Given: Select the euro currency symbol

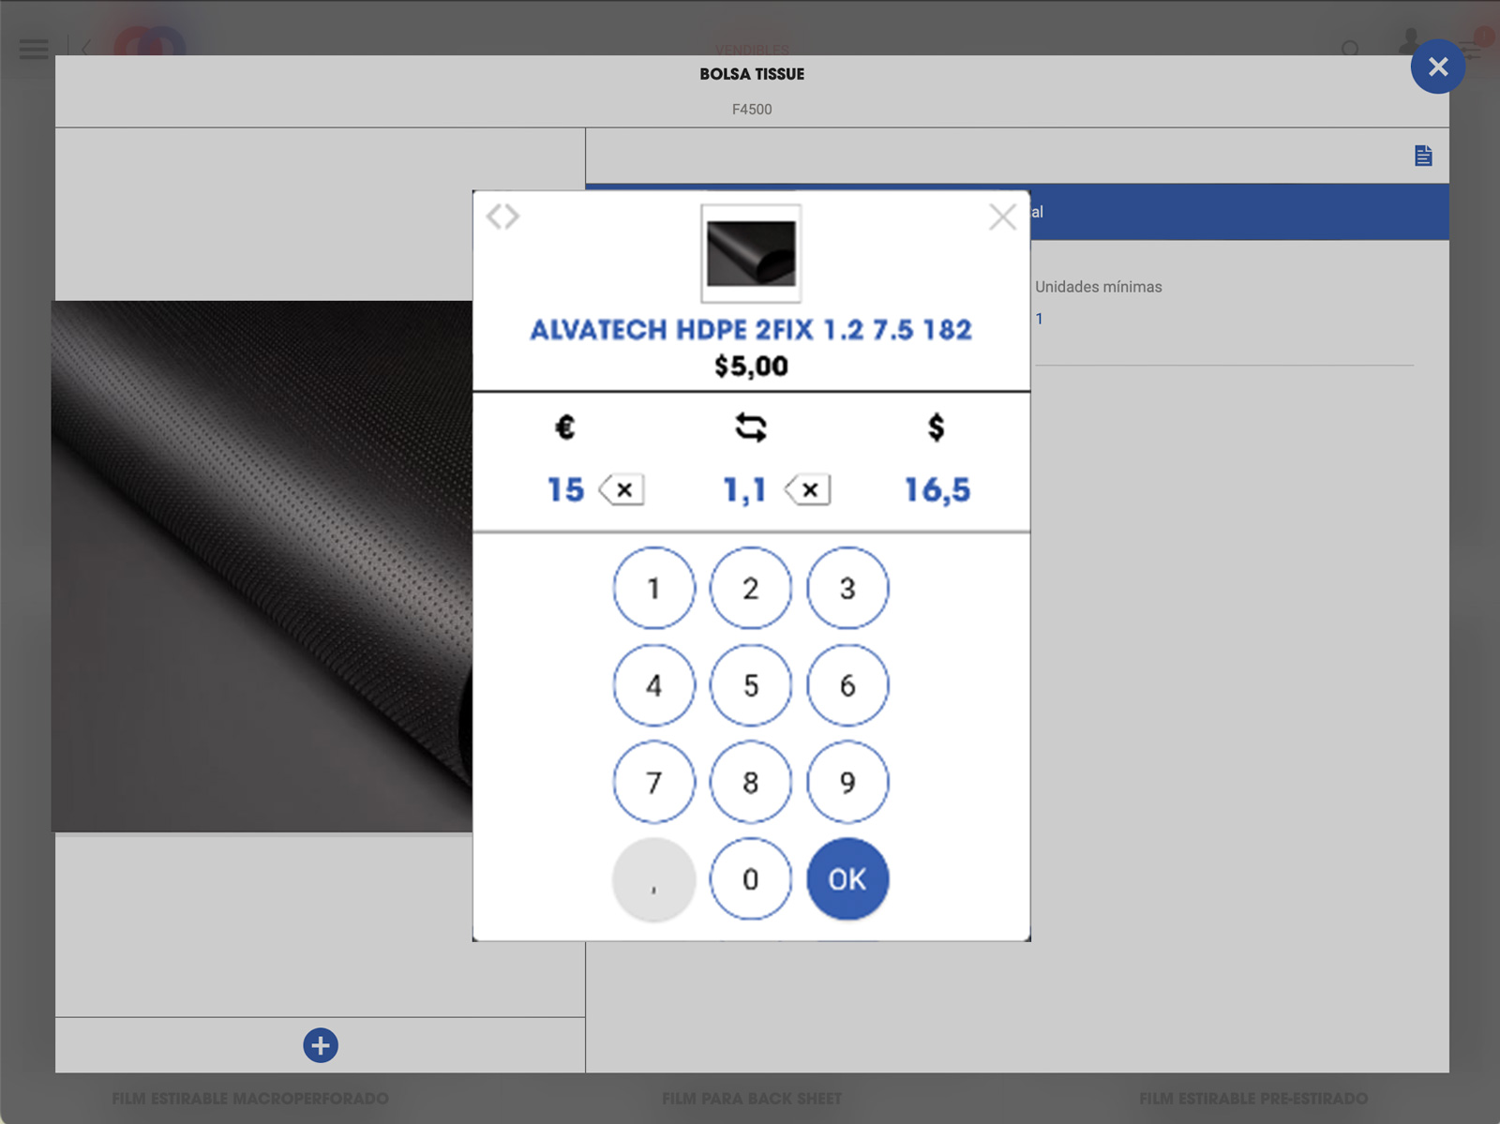Looking at the screenshot, I should pos(564,427).
